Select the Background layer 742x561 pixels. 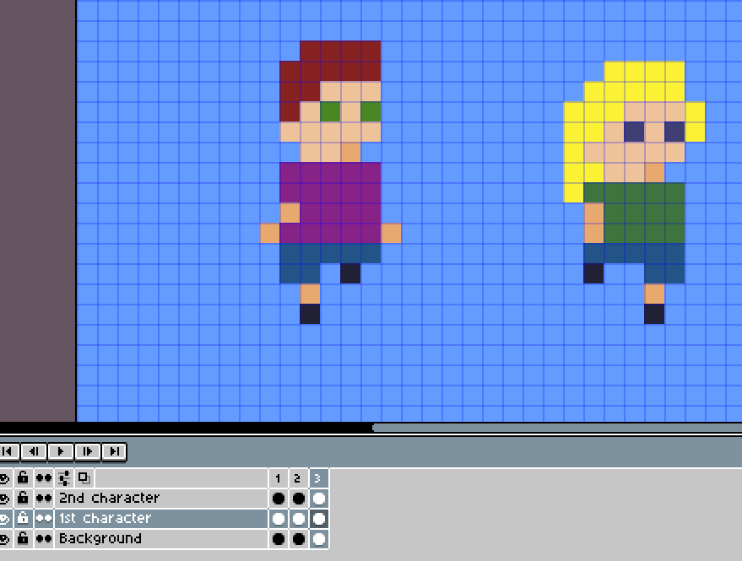[x=161, y=539]
